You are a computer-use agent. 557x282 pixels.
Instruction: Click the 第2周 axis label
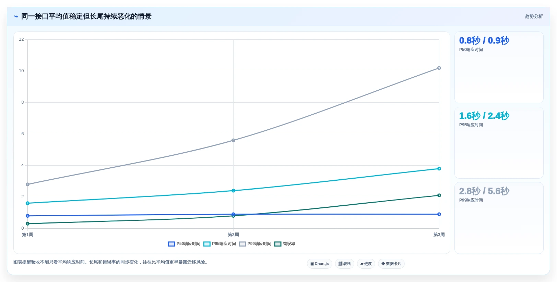pyautogui.click(x=233, y=235)
